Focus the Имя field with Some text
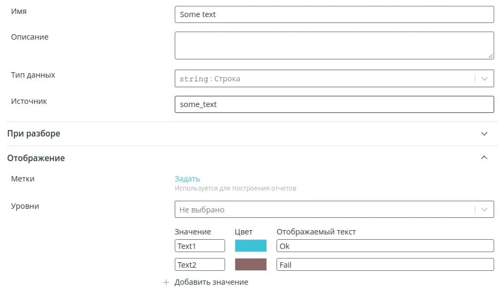The height and width of the screenshot is (296, 499). (334, 14)
